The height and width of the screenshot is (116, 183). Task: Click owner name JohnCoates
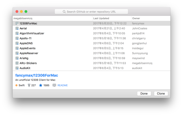(x=140, y=29)
